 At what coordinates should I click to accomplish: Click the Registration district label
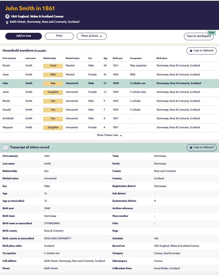pos(124,186)
